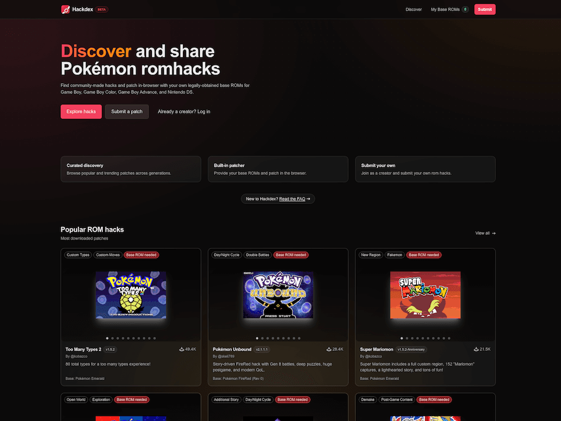Click the Pokémon Unbound title

pos(232,350)
